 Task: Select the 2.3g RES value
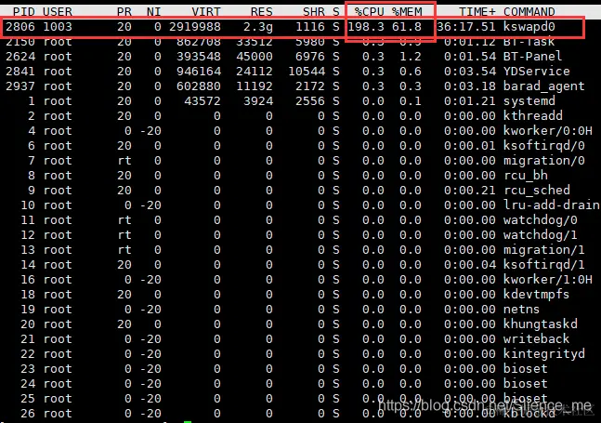[258, 26]
